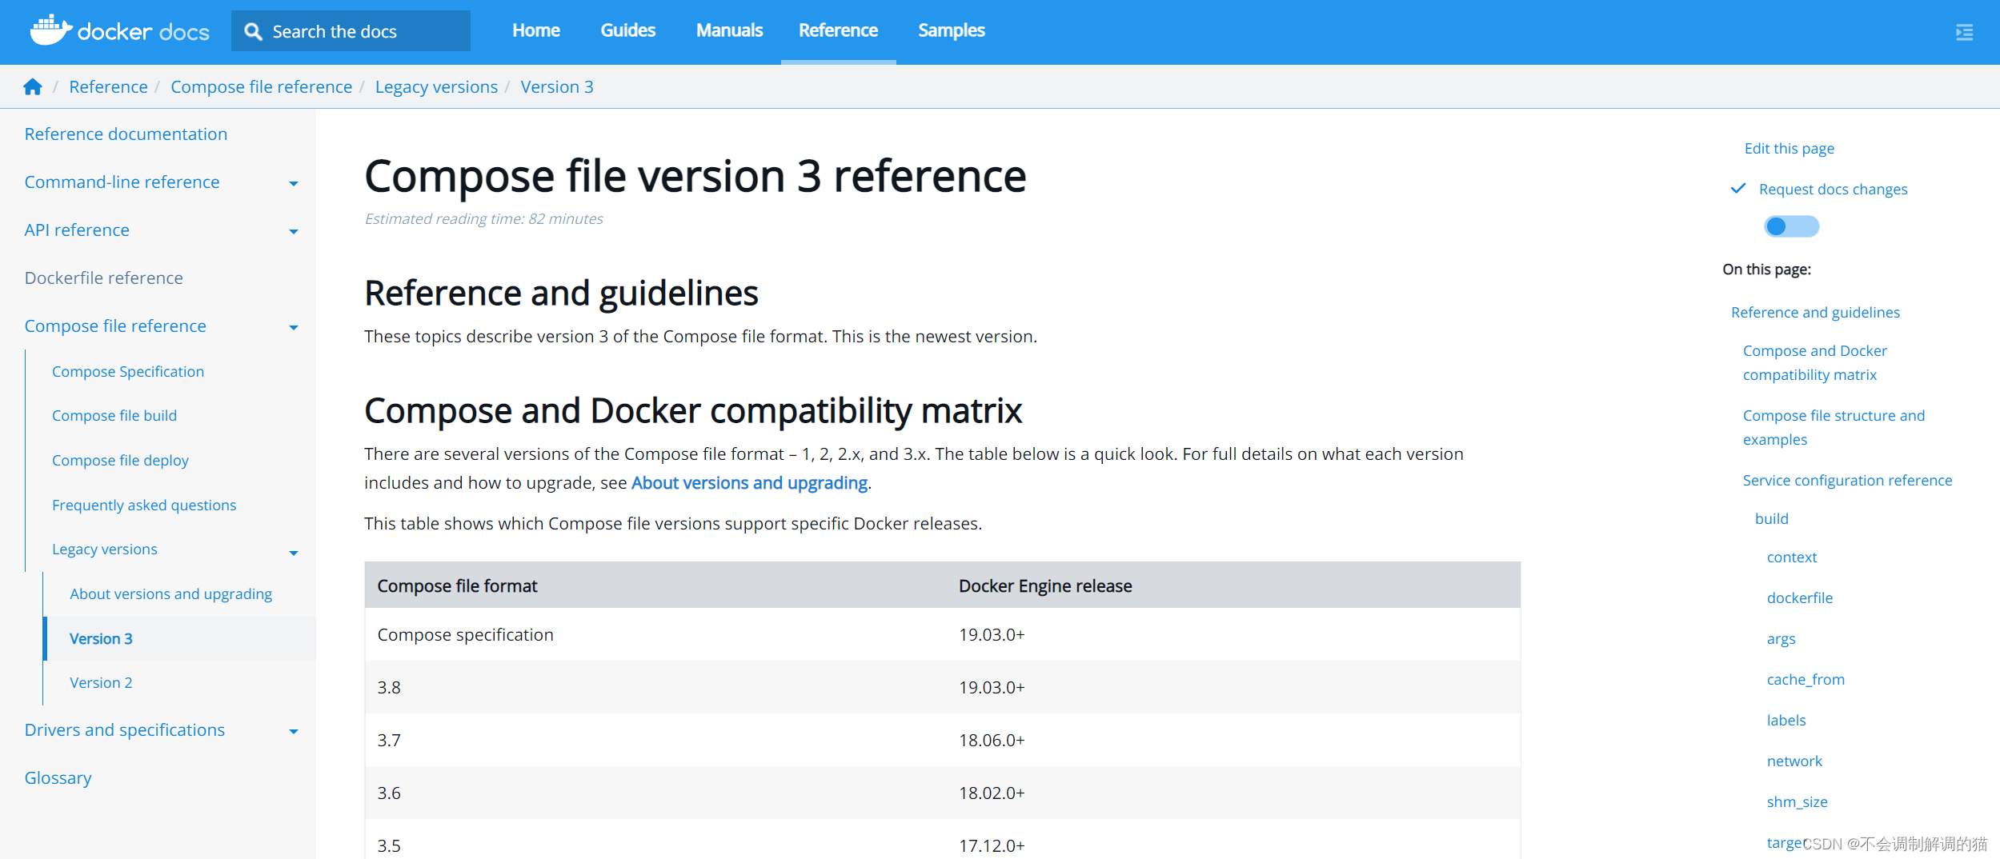The image size is (2000, 859).
Task: Open the Guides tab
Action: click(628, 30)
